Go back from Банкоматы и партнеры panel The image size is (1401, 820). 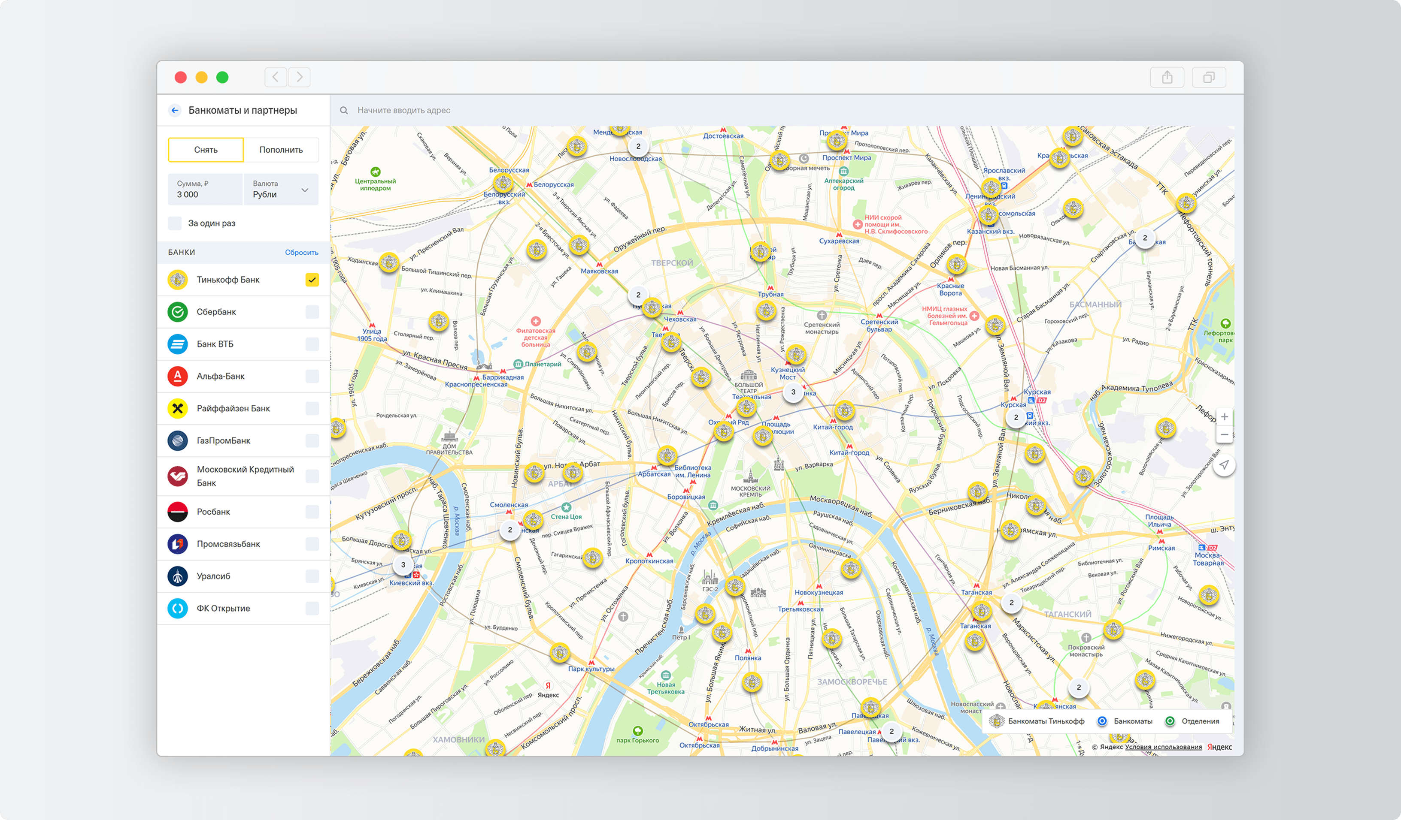(x=175, y=110)
